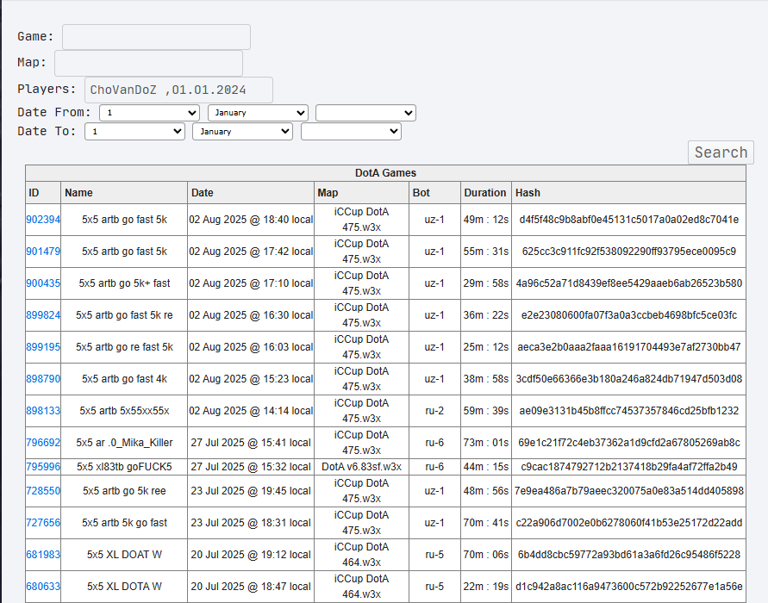The image size is (768, 603).
Task: Click the ID column header
Action: [x=43, y=193]
